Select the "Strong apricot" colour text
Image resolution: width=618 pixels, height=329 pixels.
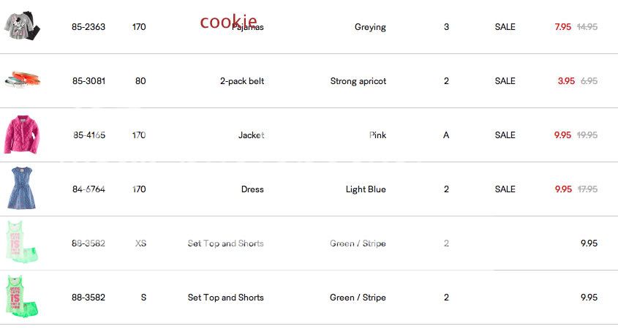point(358,81)
